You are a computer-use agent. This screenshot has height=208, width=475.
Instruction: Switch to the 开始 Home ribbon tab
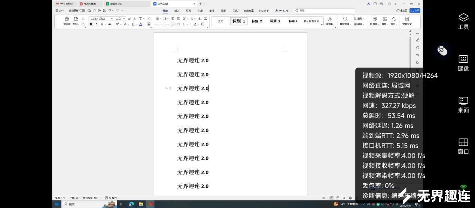click(x=165, y=11)
